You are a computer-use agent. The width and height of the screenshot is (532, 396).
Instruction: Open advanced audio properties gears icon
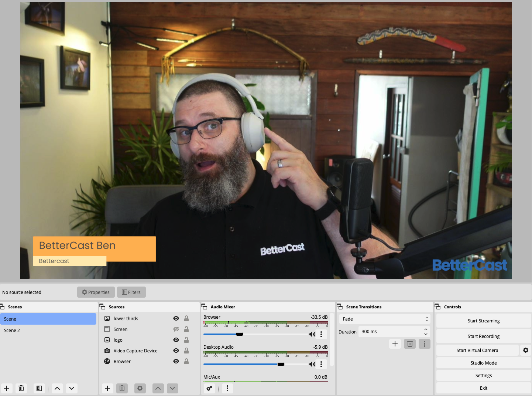coord(209,388)
